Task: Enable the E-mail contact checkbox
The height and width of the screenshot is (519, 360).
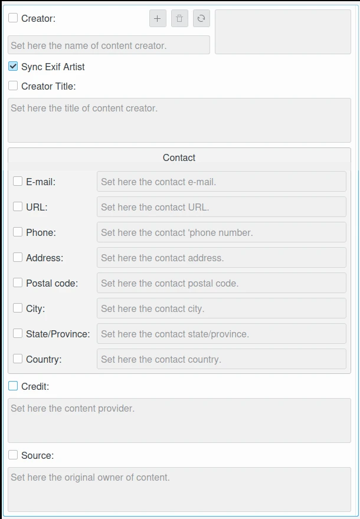Action: coord(18,182)
